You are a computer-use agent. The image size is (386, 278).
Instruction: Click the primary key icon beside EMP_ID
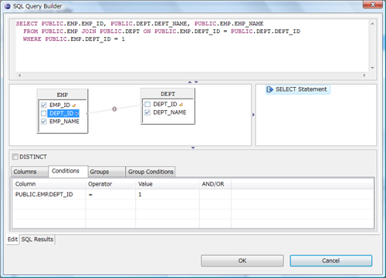pyautogui.click(x=74, y=106)
